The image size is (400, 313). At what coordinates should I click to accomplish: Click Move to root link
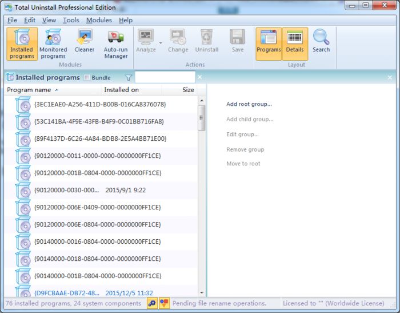(x=243, y=164)
